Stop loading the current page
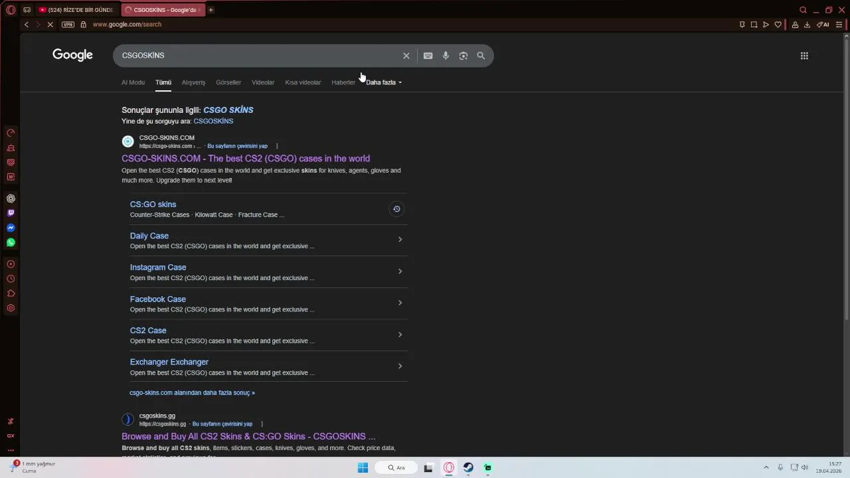The image size is (850, 478). point(49,25)
